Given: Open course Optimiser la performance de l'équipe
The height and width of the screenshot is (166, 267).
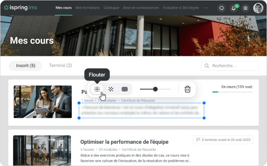Looking at the screenshot, I should click(124, 142).
